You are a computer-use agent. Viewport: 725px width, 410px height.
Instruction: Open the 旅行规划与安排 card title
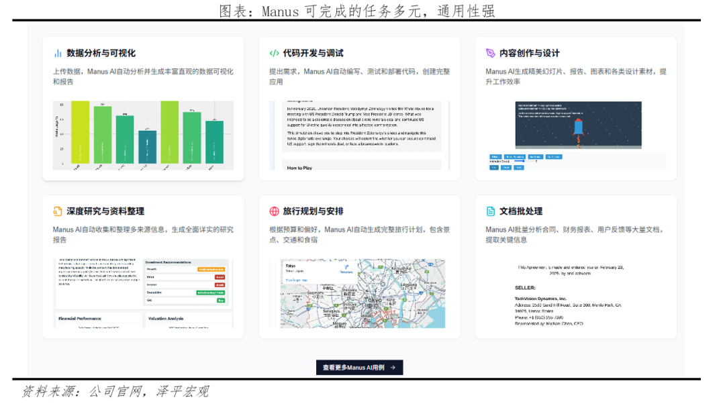pos(313,211)
